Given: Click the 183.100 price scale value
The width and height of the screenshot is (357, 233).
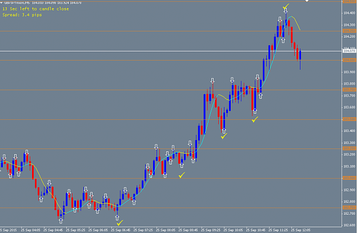Looking at the screenshot, I should 349,166.
